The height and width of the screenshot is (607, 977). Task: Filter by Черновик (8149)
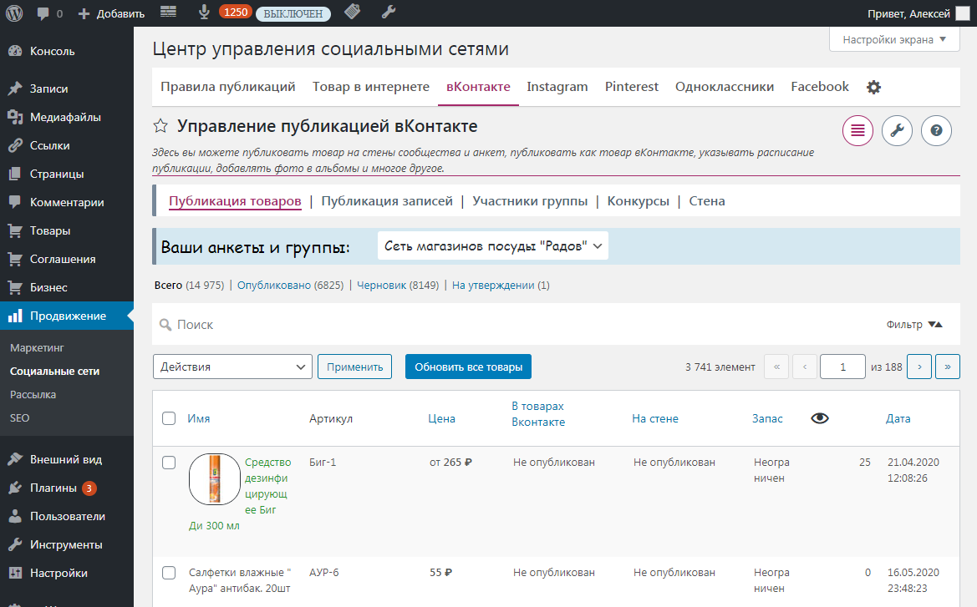click(398, 286)
